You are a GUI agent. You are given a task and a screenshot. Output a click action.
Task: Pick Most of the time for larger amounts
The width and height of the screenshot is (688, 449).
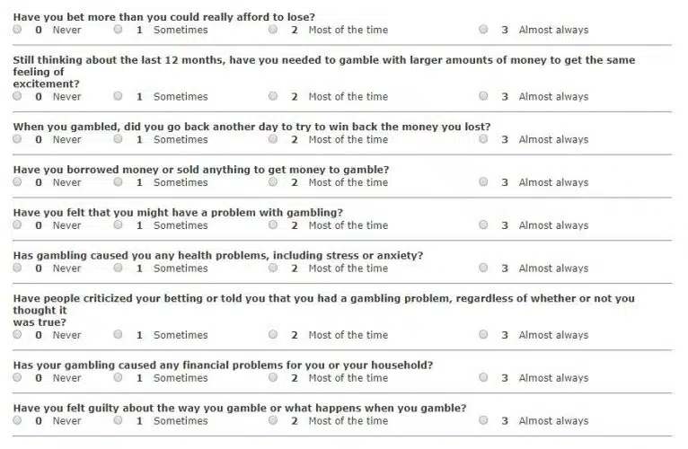[273, 96]
